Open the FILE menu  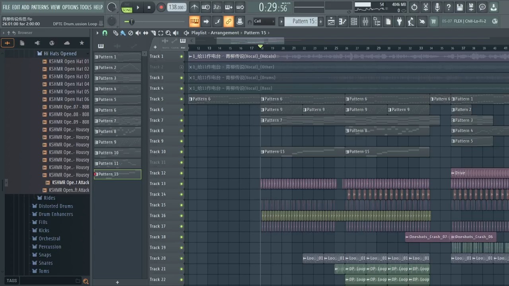coord(6,7)
